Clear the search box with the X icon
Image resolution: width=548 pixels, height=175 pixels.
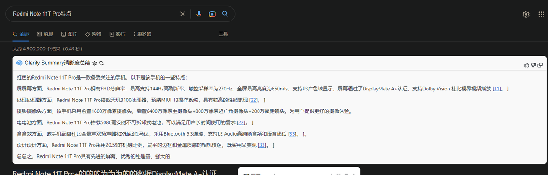click(x=183, y=14)
